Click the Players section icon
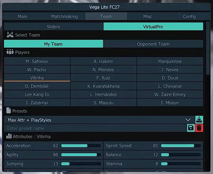This screenshot has height=174, width=213. pos(10,52)
